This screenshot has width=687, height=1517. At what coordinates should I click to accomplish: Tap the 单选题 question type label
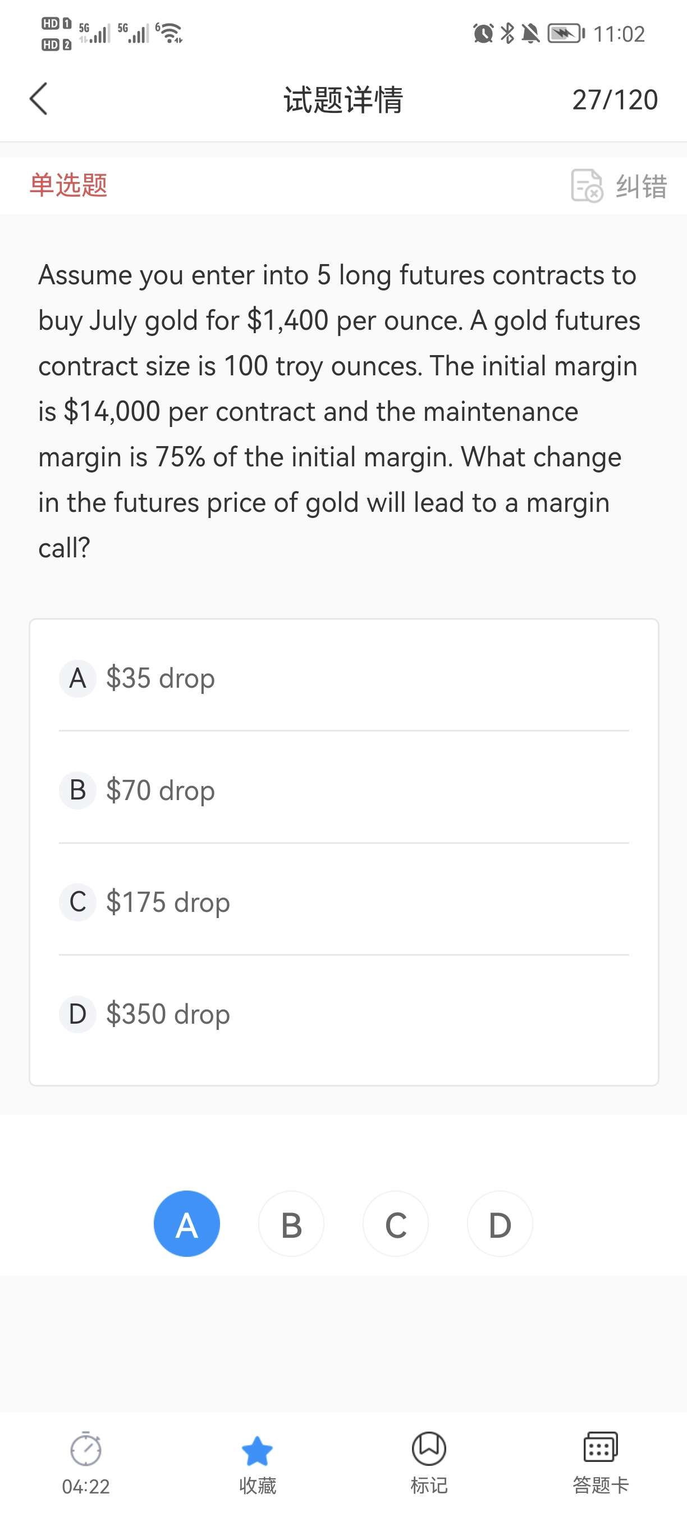point(69,185)
